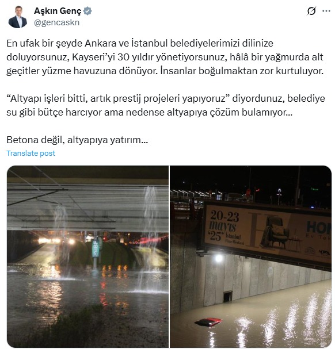The height and width of the screenshot is (349, 335).
Task: Click the green IBF sign in left photo
Action: (96, 248)
